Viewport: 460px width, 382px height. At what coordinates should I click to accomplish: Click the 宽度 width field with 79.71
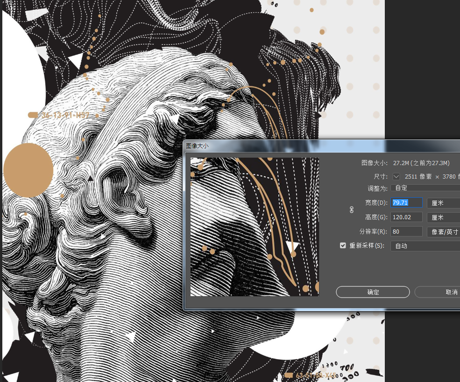(406, 203)
